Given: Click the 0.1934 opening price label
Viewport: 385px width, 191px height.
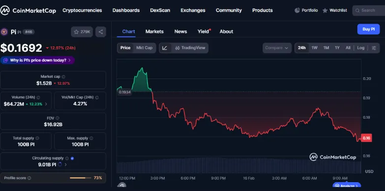Looking at the screenshot, I should point(125,92).
